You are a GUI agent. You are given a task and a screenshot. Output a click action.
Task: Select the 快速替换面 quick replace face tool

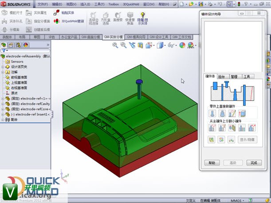pyautogui.click(x=130, y=19)
